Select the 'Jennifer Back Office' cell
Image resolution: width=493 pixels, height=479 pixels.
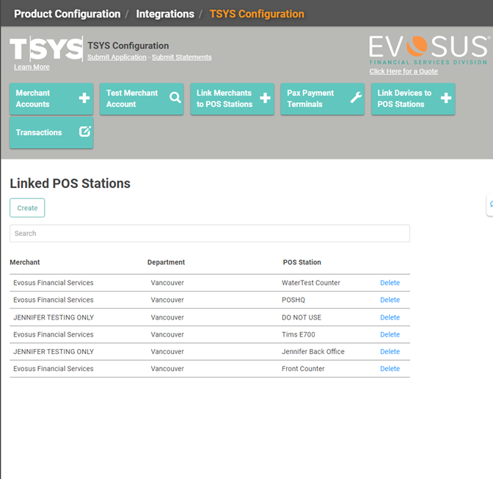tap(313, 351)
